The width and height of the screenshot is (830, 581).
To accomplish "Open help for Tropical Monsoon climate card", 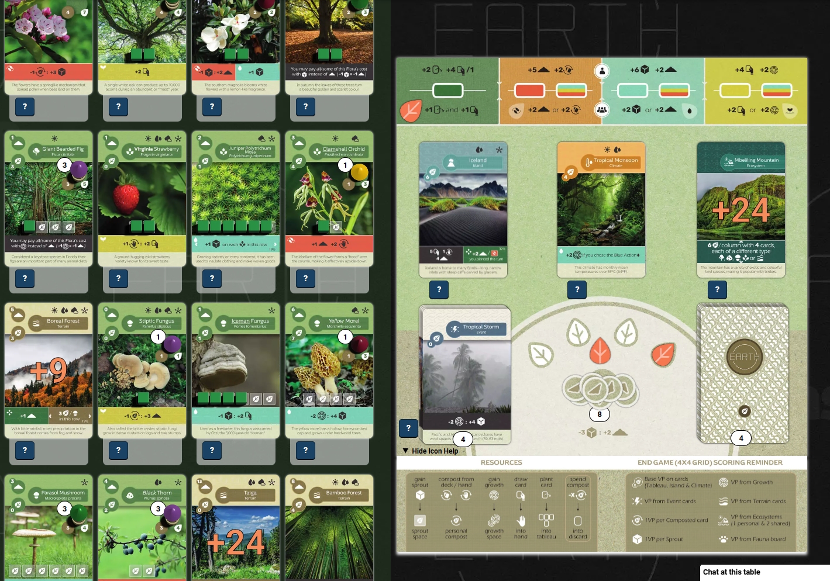I will point(577,289).
